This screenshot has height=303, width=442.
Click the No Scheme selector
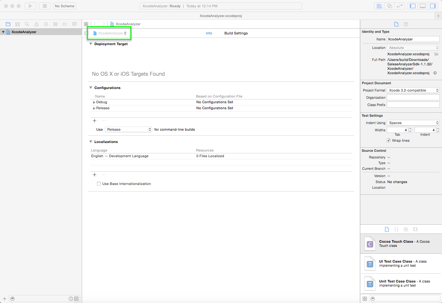tap(64, 6)
